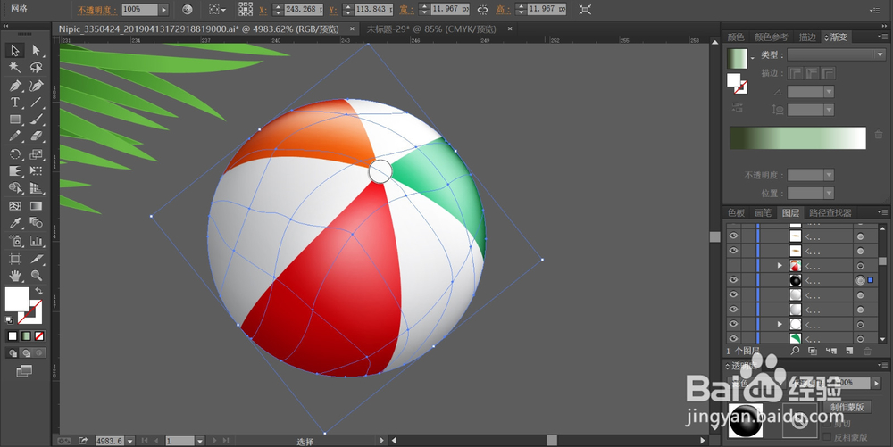Toggle eye icon of the green shape layer
This screenshot has height=447, width=893.
point(733,338)
